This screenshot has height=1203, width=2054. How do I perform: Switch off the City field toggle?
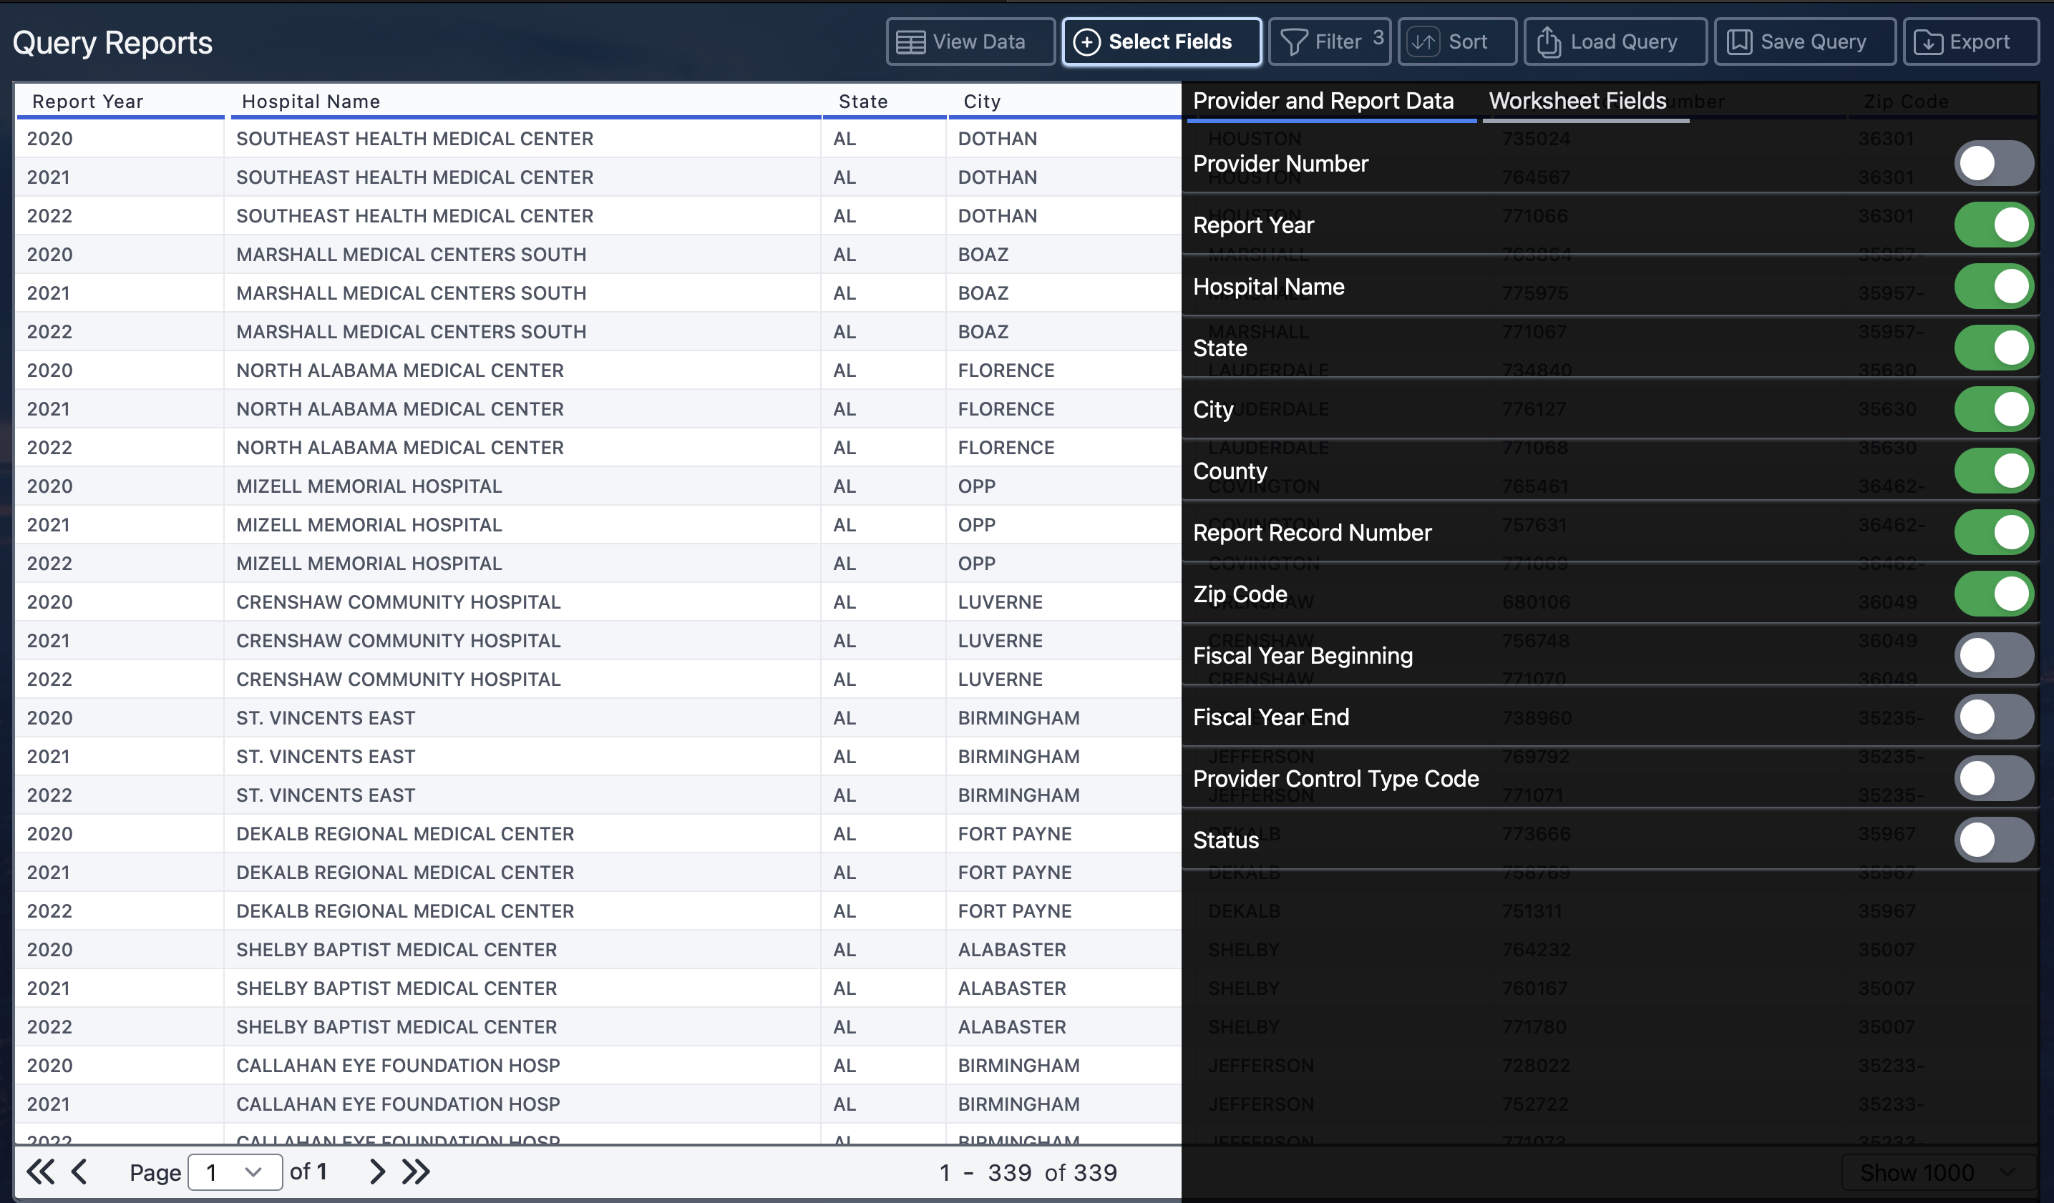[x=1994, y=410]
